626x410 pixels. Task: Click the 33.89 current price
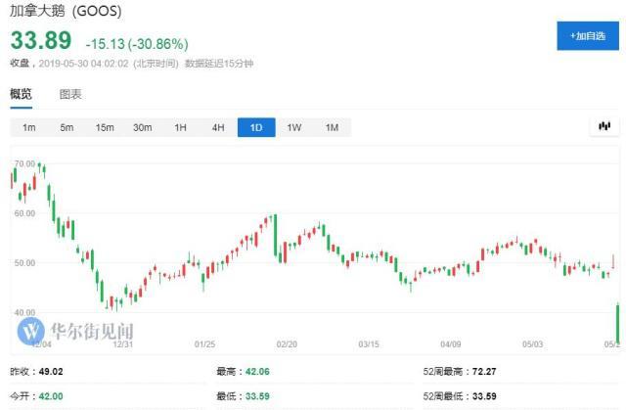41,40
